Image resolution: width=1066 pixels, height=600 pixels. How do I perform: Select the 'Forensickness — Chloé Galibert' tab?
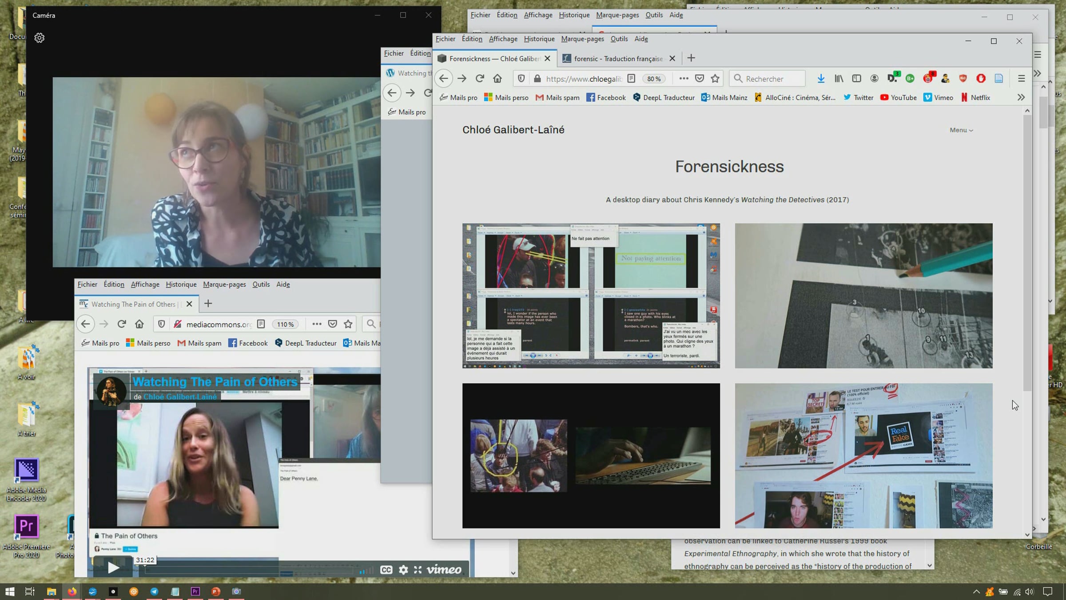[495, 58]
